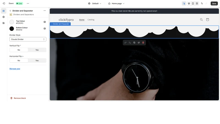The width and height of the screenshot is (220, 124).
Task: Click the Dividers and Separators app icon
Action: pos(11,15)
